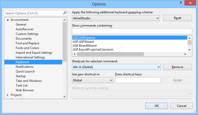
Task: Focus the Search Options field
Action: pyautogui.click(x=35, y=13)
